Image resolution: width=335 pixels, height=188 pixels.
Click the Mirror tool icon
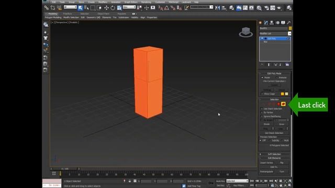(218, 8)
